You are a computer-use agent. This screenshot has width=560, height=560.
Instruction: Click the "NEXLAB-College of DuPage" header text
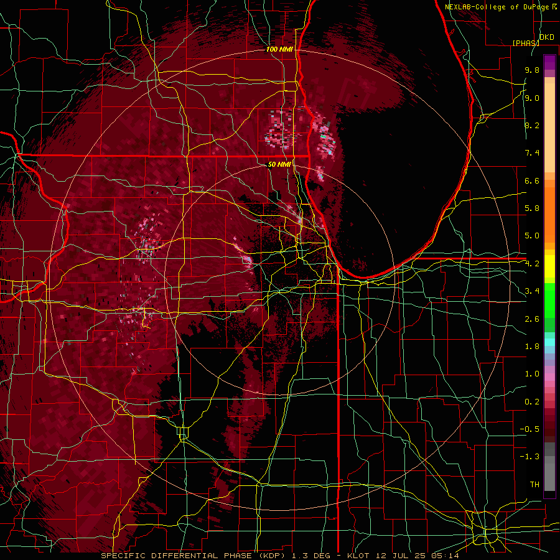(x=498, y=7)
